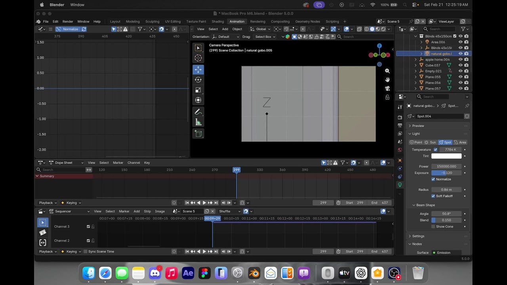Image resolution: width=507 pixels, height=285 pixels.
Task: Pin the properties editor context
Action: pos(467,106)
